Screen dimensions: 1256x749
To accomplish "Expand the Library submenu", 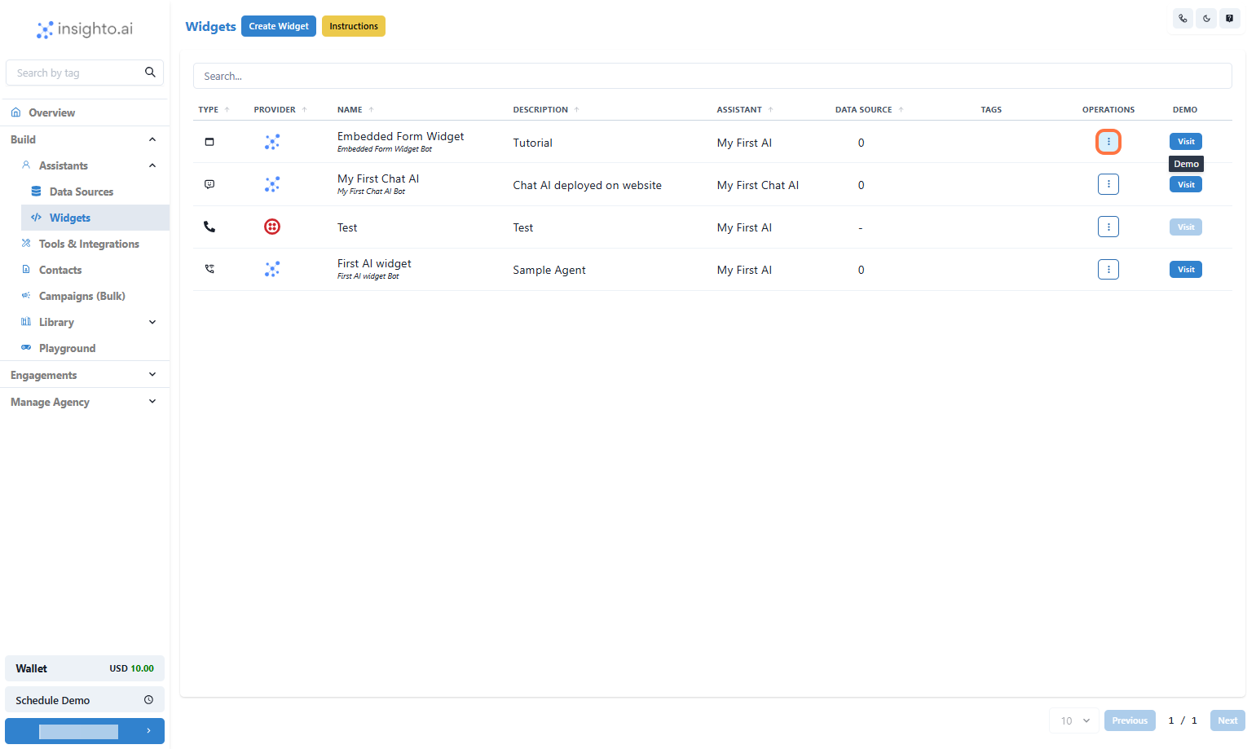I will pos(152,322).
